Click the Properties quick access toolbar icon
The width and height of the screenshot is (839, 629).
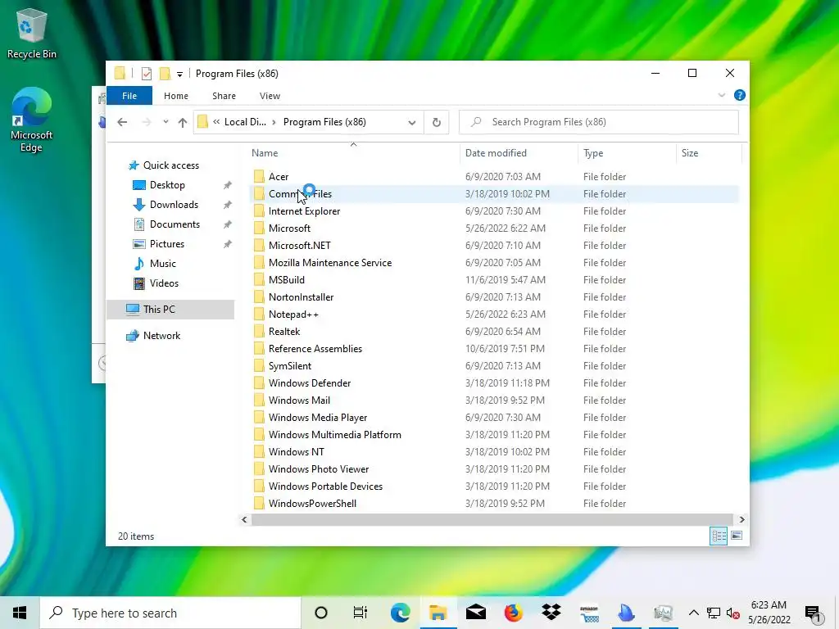tap(146, 74)
